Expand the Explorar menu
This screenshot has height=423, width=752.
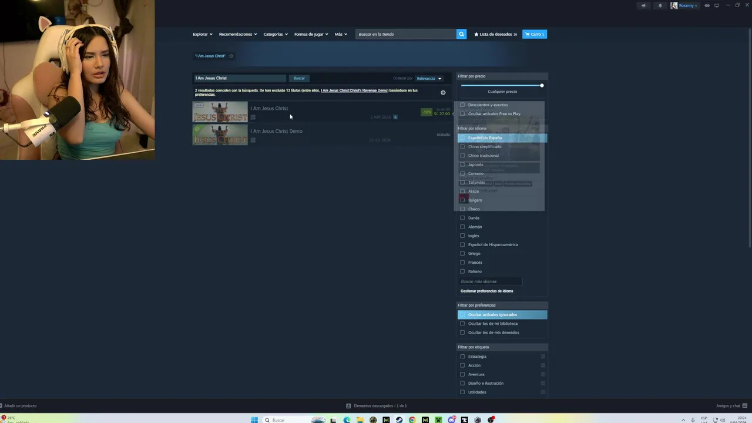(202, 34)
